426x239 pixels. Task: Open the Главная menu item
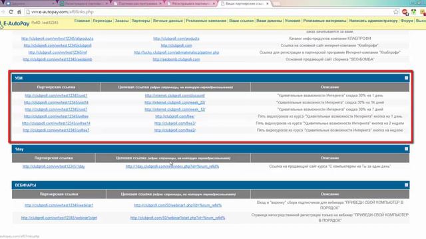point(82,21)
